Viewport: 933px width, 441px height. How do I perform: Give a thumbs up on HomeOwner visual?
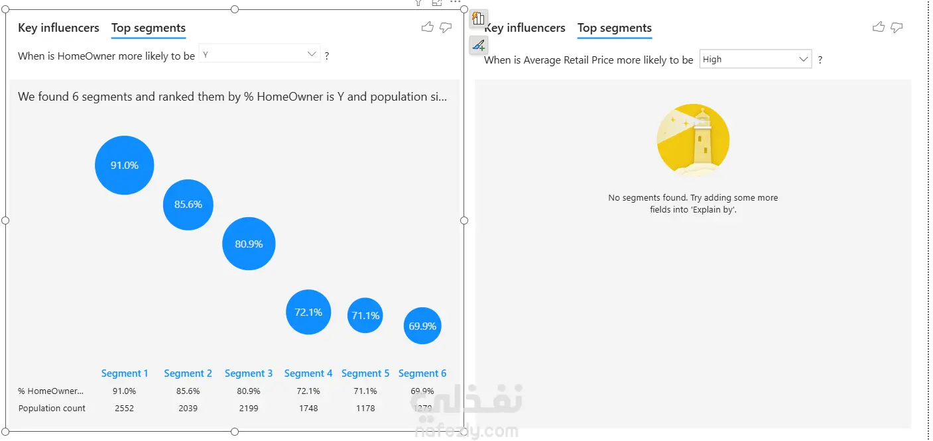[x=427, y=27]
